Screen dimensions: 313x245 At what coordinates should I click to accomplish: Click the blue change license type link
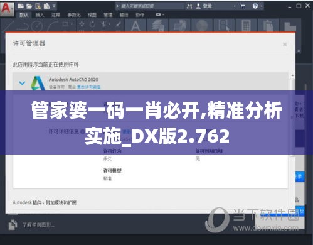[x=89, y=87]
